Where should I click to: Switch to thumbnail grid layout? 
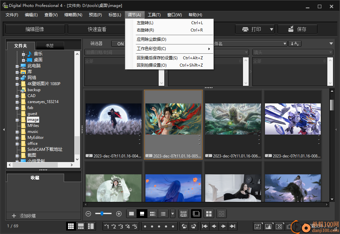(71, 226)
